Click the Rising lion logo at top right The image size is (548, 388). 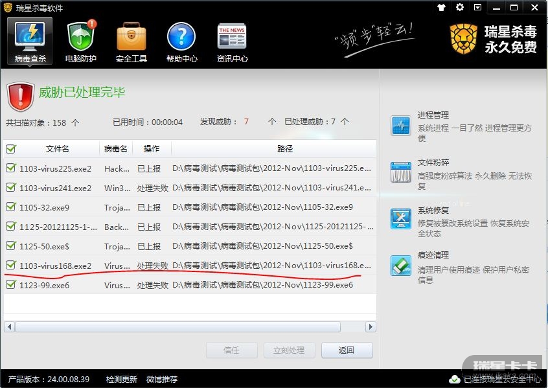pyautogui.click(x=463, y=39)
